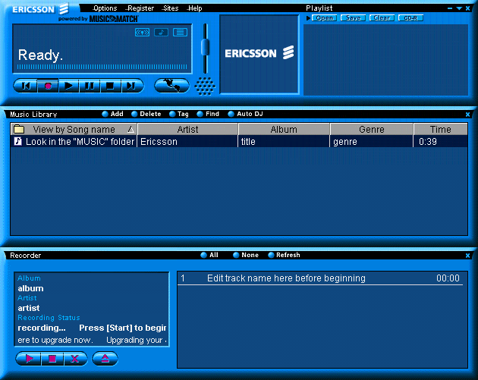Viewport: 478px width, 380px height.
Task: Start playback with the player Play button
Action: pyautogui.click(x=68, y=86)
